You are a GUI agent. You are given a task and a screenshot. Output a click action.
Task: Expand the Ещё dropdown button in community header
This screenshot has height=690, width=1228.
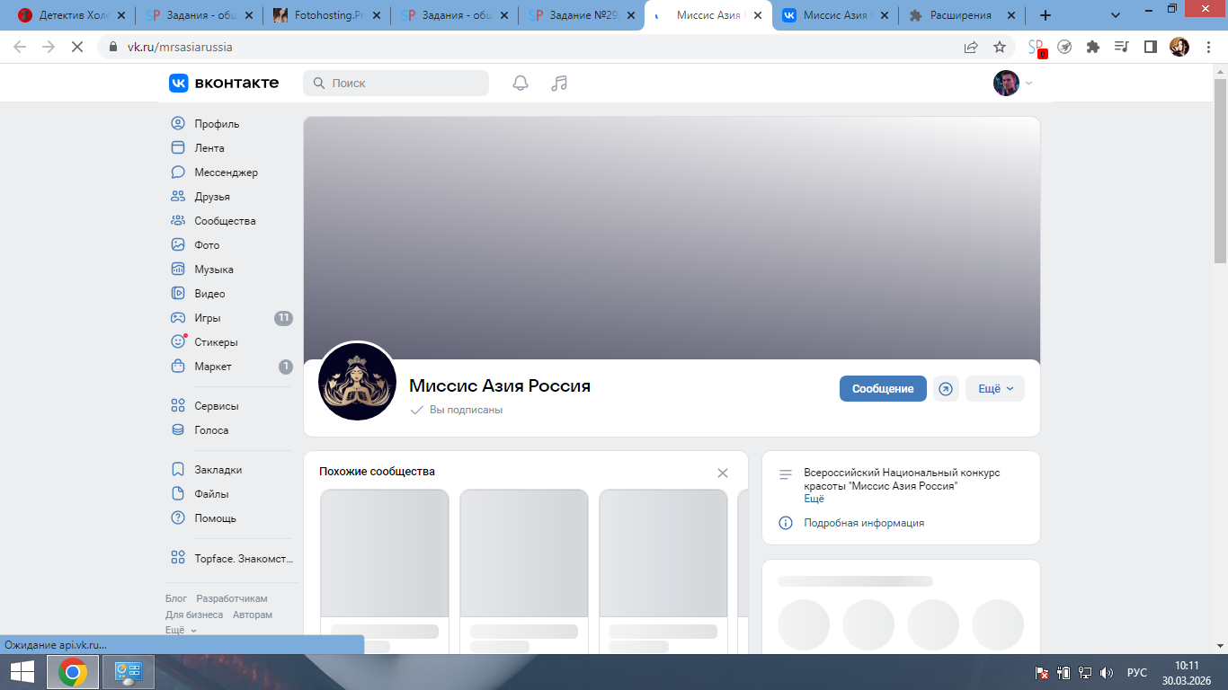tap(994, 389)
